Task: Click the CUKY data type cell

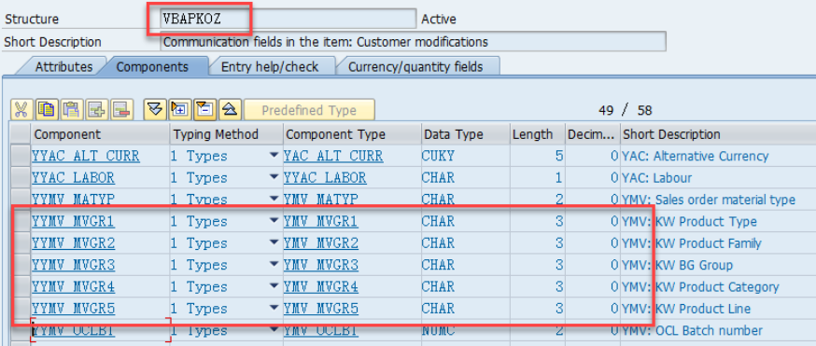Action: point(466,156)
